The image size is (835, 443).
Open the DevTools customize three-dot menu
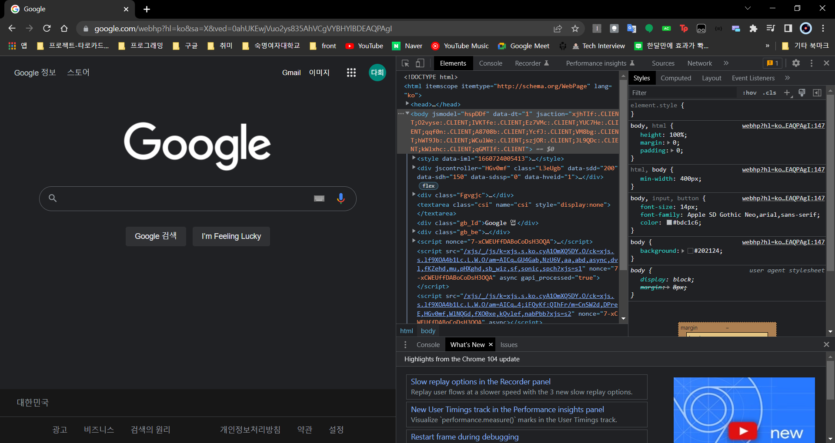click(811, 63)
